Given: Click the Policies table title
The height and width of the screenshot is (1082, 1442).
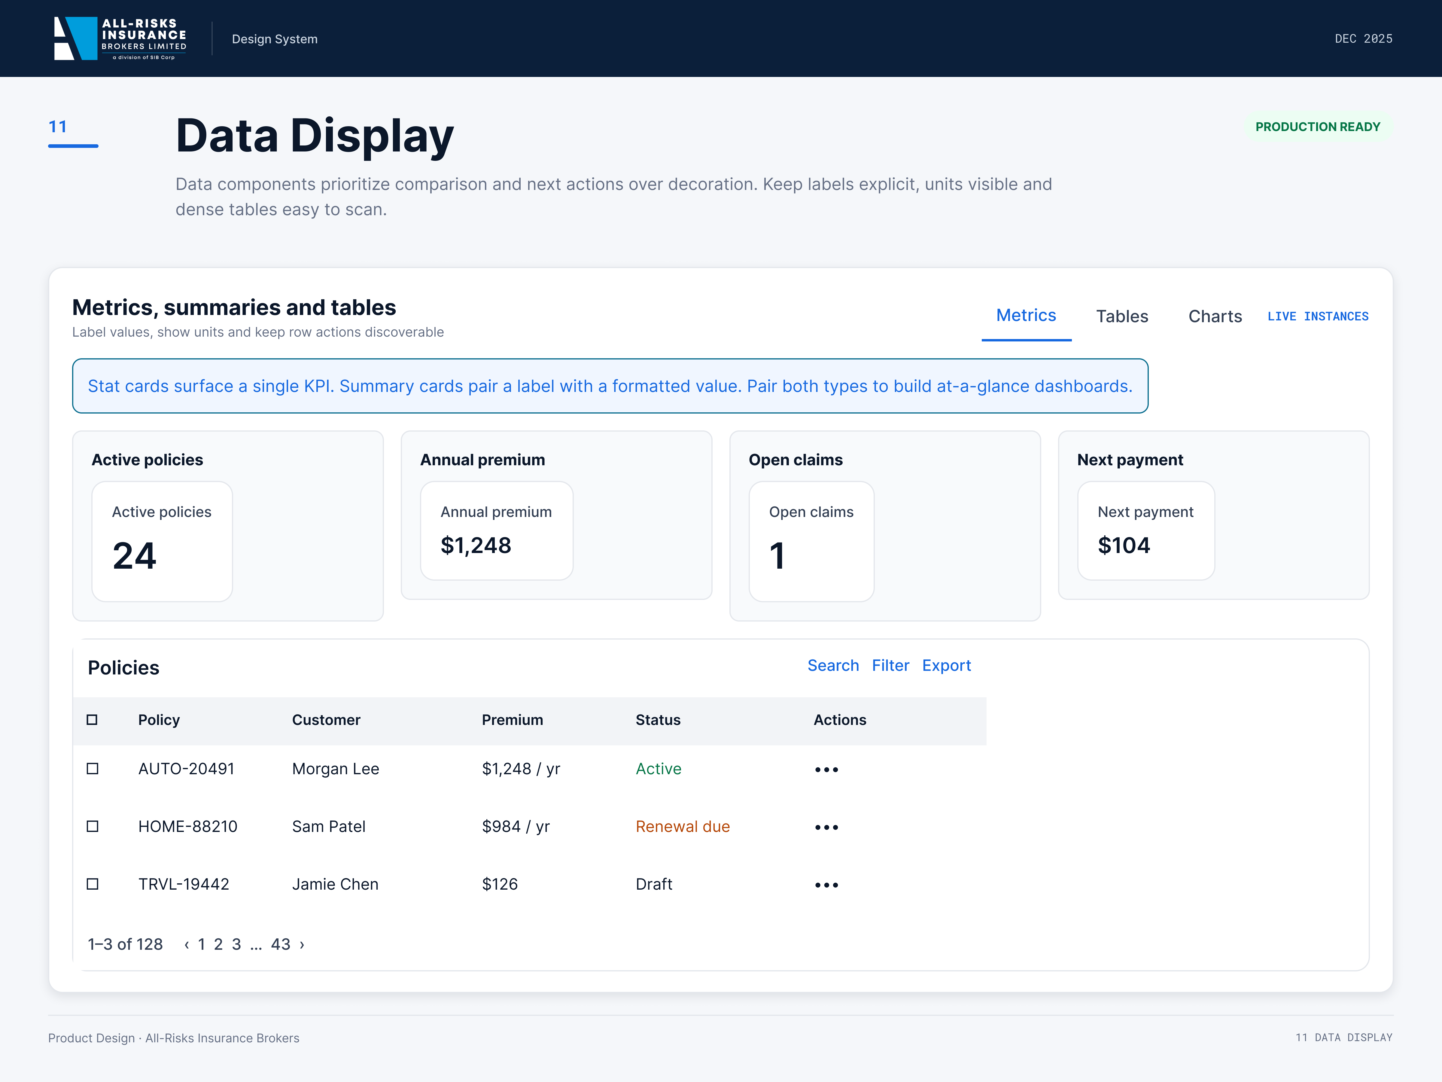Looking at the screenshot, I should pyautogui.click(x=123, y=668).
